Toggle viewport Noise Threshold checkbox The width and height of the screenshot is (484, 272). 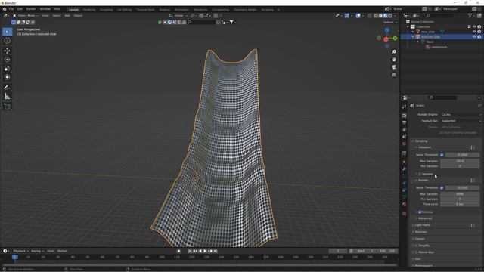click(x=442, y=155)
